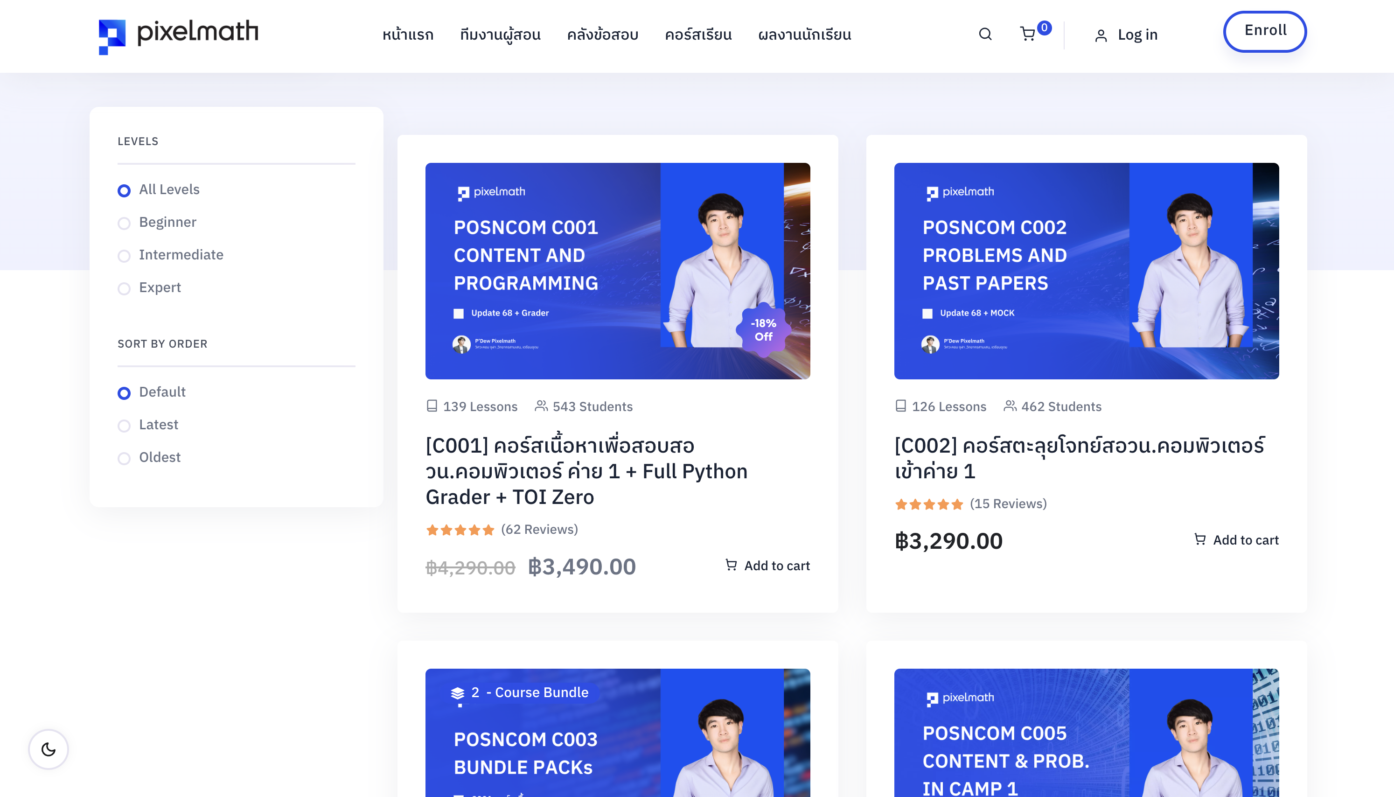Image resolution: width=1394 pixels, height=797 pixels.
Task: Click the five-star rating on C002 course
Action: pyautogui.click(x=929, y=504)
